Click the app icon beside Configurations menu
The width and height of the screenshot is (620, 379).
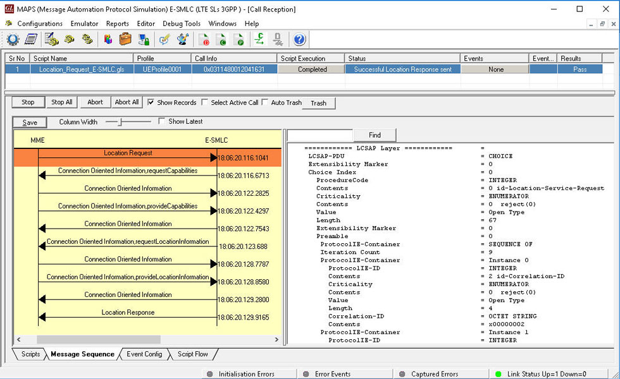[x=9, y=23]
